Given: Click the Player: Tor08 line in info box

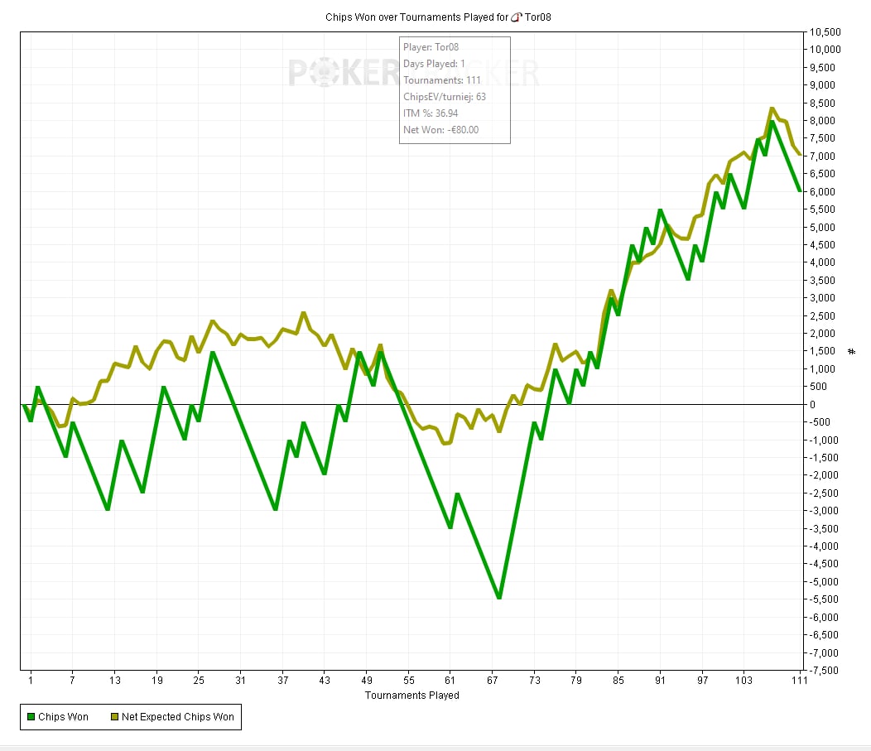Looking at the screenshot, I should coord(431,47).
